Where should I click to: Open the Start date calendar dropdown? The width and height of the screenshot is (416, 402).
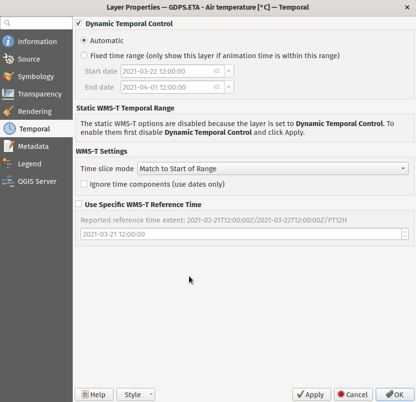click(229, 71)
